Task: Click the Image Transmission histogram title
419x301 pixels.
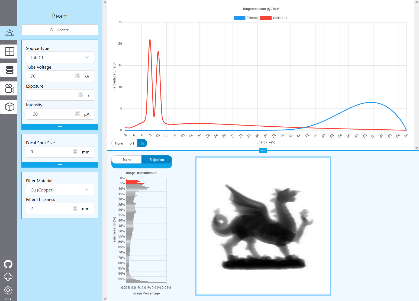Action: pos(141,173)
